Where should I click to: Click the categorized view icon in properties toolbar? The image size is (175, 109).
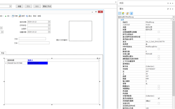(x=120, y=13)
